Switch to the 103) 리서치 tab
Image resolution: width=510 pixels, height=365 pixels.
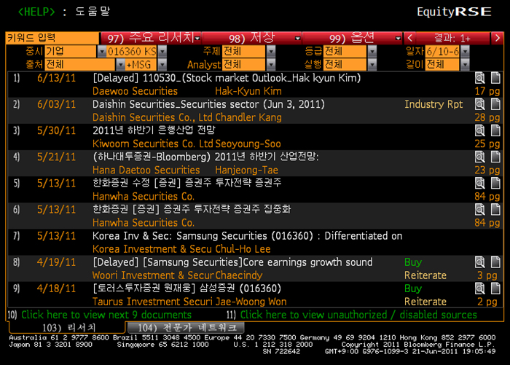67,327
